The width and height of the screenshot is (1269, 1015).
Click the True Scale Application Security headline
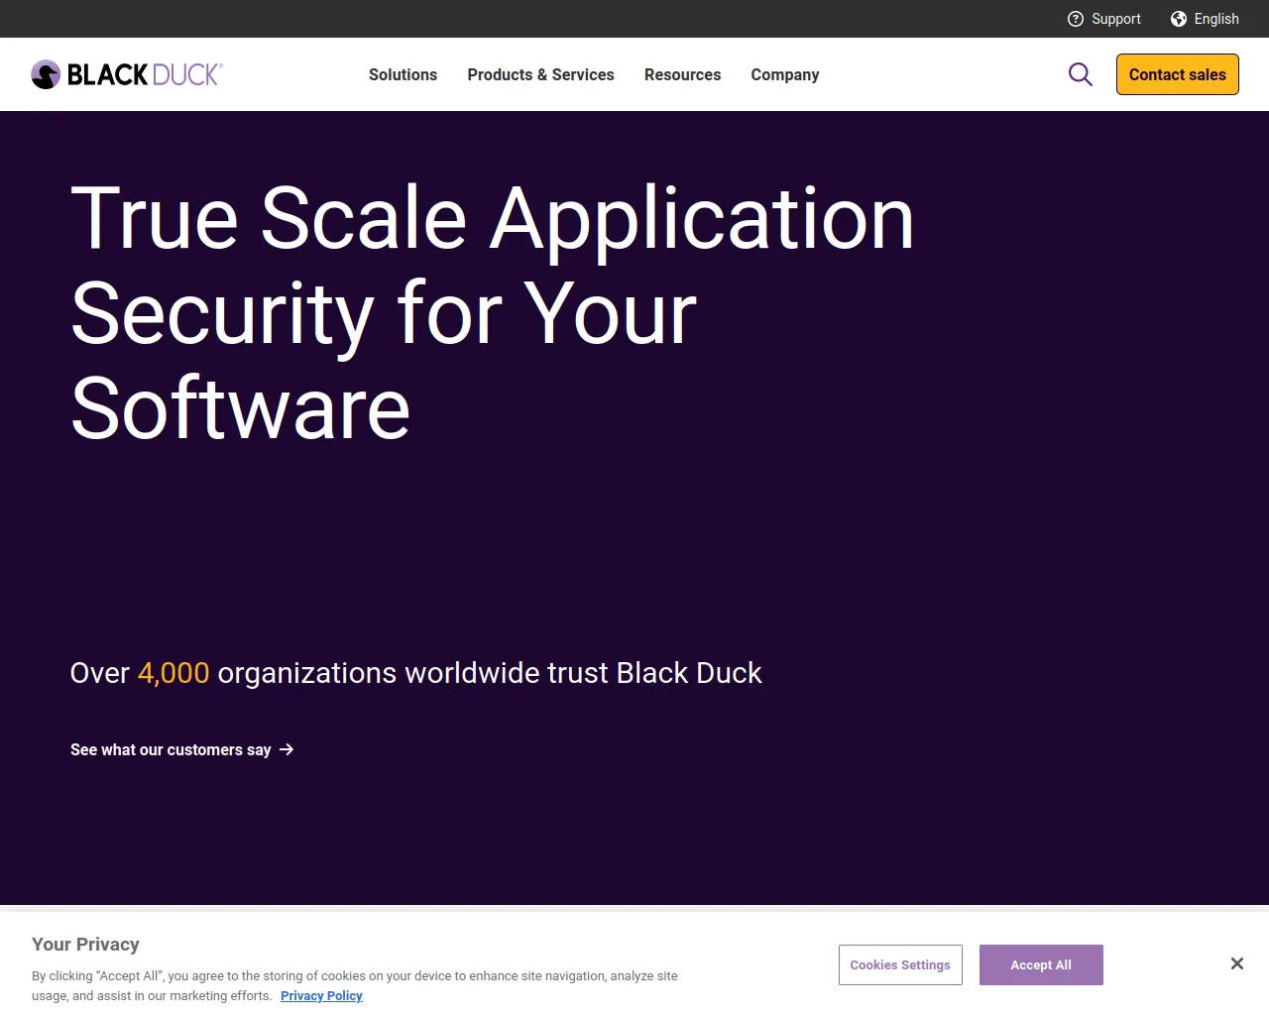[x=493, y=313]
